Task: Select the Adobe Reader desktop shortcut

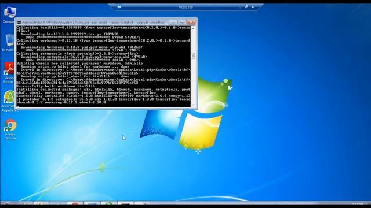Action: (9, 73)
